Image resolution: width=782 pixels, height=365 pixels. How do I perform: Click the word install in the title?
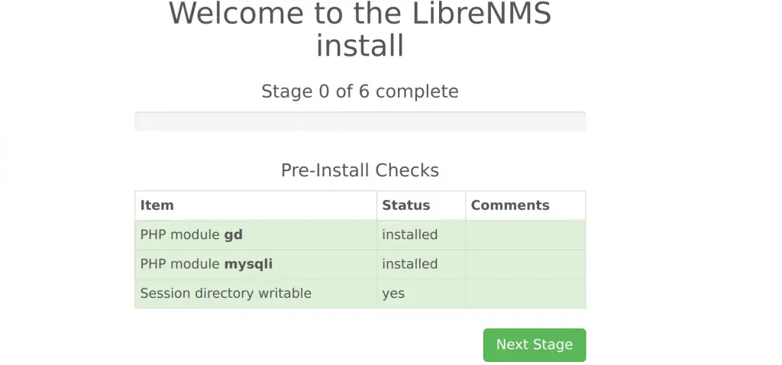[x=360, y=46]
